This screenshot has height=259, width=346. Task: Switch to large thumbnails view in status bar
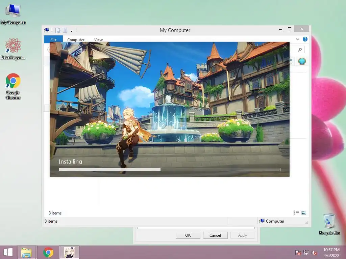click(x=304, y=212)
